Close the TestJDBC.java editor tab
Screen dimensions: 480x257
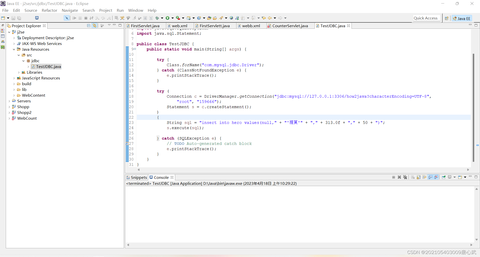tap(348, 26)
